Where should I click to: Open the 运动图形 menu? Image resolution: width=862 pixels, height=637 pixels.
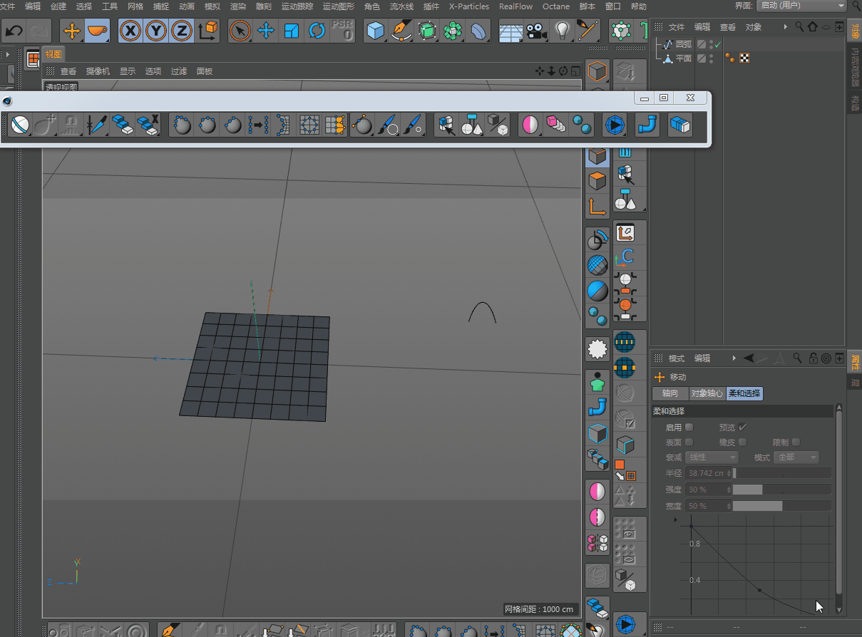pyautogui.click(x=339, y=6)
